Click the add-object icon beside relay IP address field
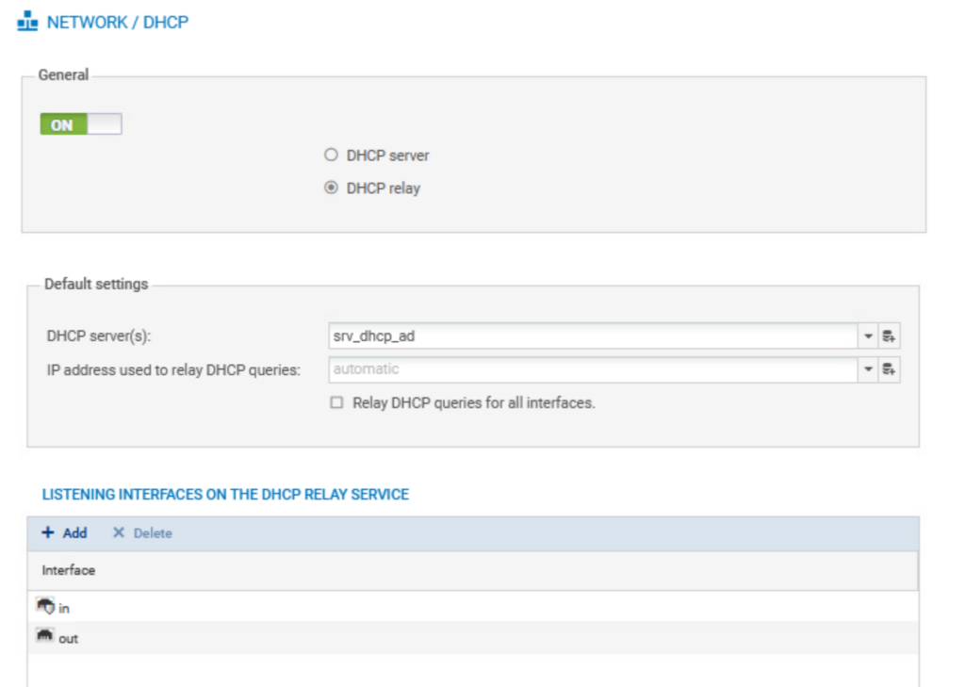 click(887, 370)
